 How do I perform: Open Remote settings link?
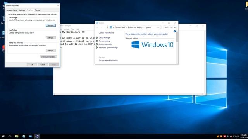[105, 41]
